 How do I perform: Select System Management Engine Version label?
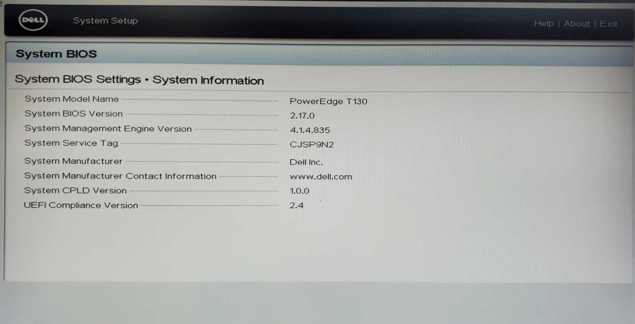click(108, 129)
